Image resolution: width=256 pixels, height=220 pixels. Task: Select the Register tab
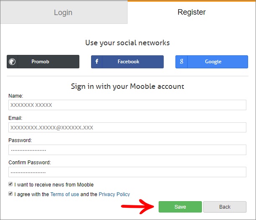point(191,12)
